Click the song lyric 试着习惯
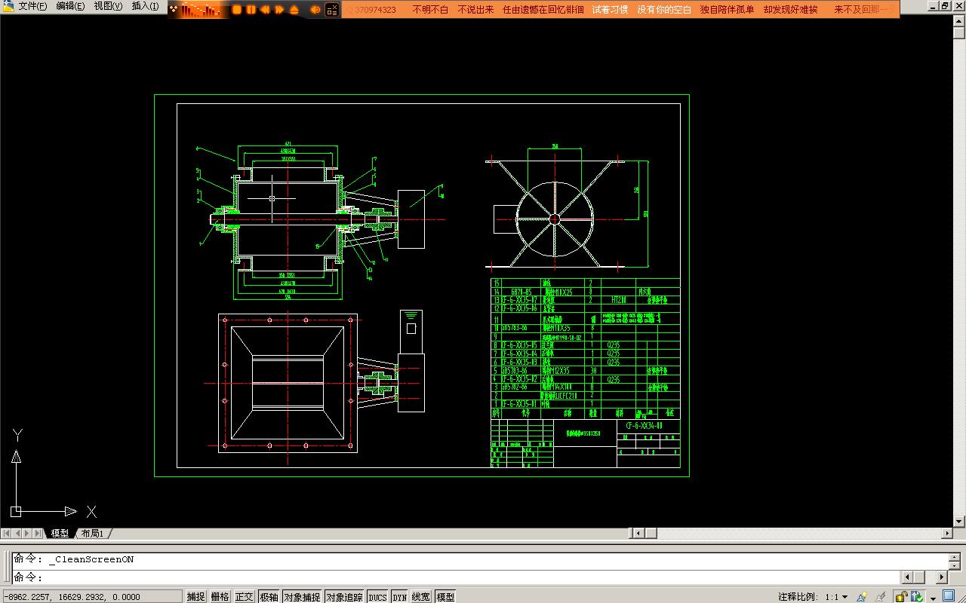The height and width of the screenshot is (603, 966). click(610, 10)
